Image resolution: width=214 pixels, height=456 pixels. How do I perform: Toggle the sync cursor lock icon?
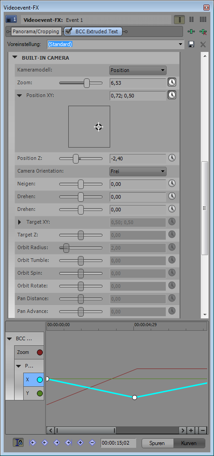click(18, 442)
